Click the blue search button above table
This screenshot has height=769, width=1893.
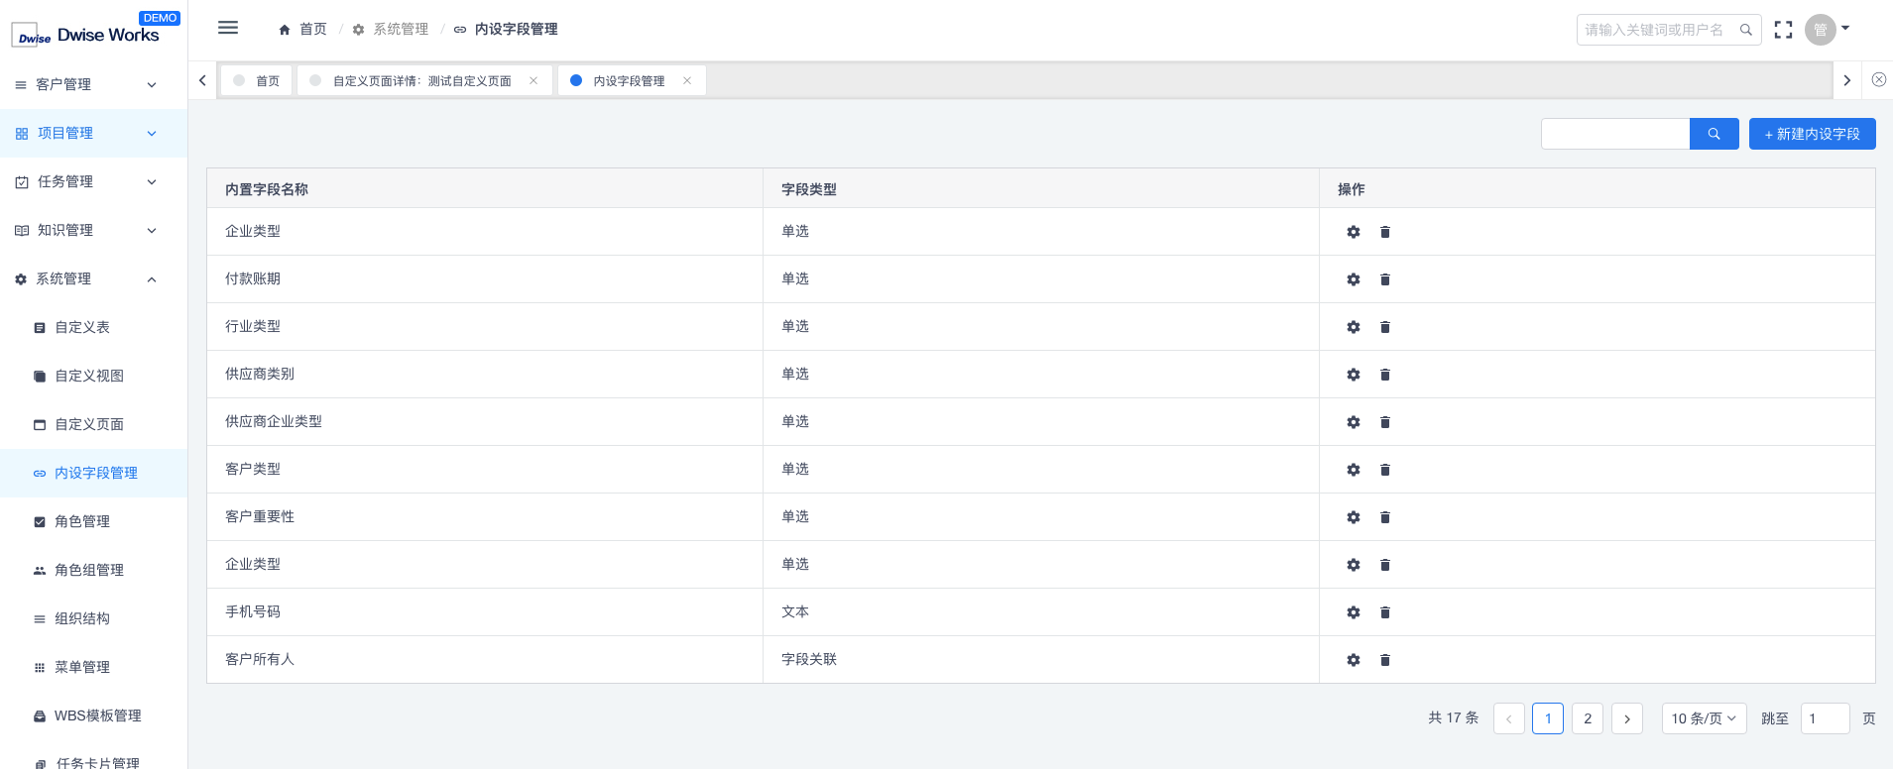[1714, 134]
